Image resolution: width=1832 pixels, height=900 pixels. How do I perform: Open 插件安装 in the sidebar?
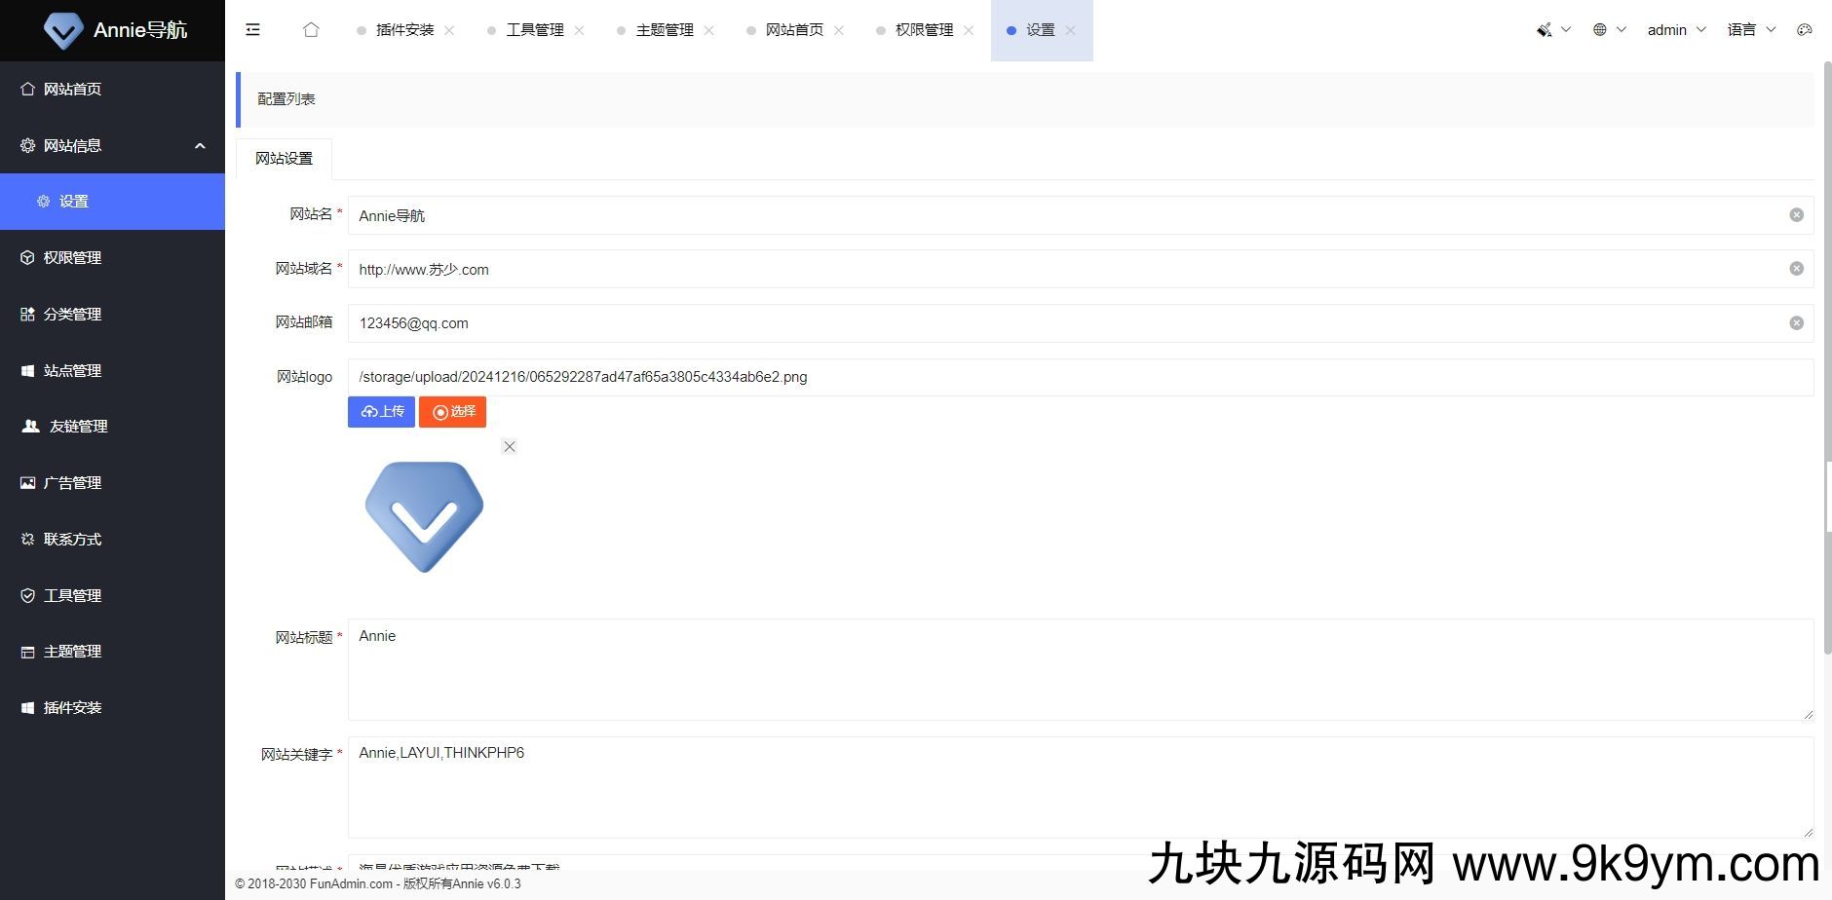click(112, 707)
